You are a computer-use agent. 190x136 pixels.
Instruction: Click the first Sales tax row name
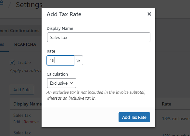[22, 115]
